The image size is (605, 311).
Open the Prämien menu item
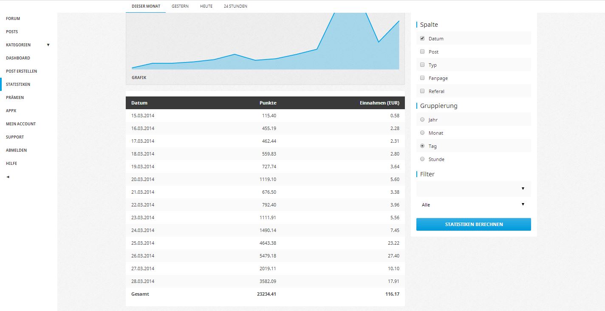[x=15, y=97]
